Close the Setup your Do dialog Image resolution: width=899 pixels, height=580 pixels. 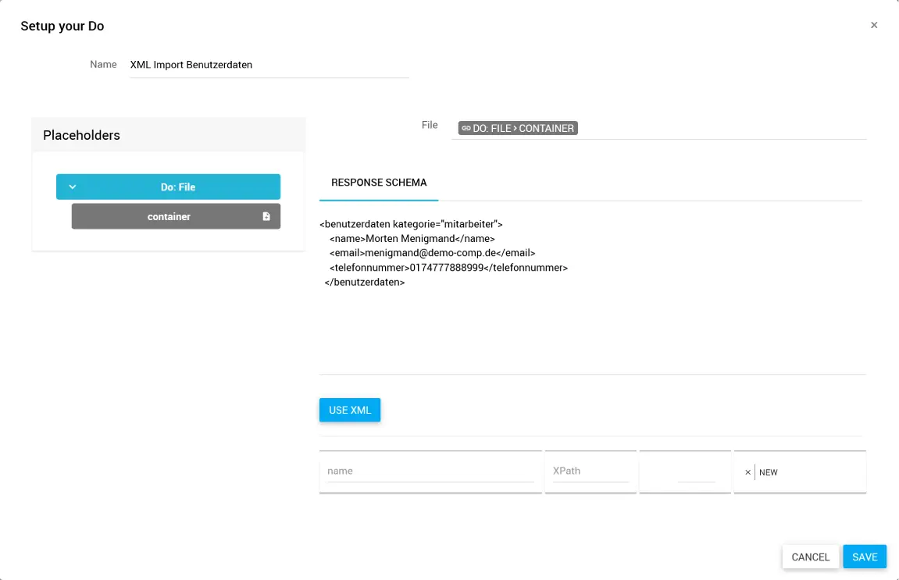pos(874,25)
